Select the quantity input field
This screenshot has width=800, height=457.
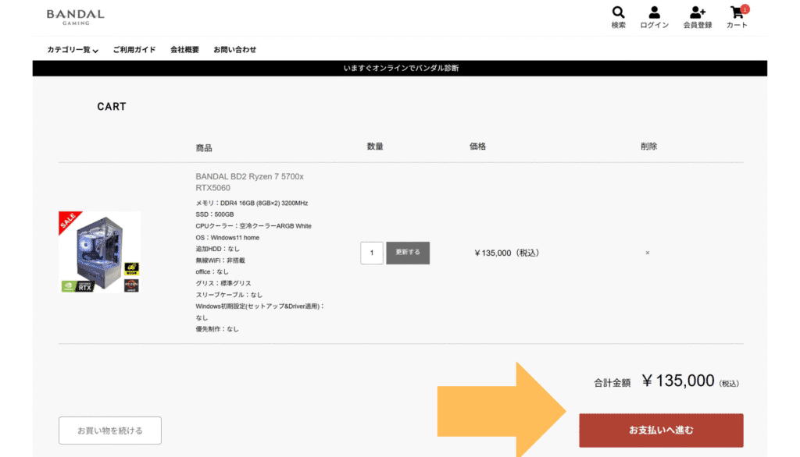(x=371, y=253)
